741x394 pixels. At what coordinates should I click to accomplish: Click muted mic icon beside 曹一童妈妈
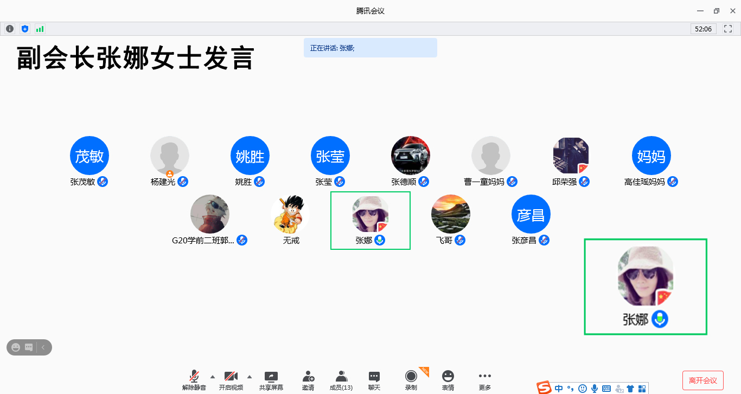(512, 182)
